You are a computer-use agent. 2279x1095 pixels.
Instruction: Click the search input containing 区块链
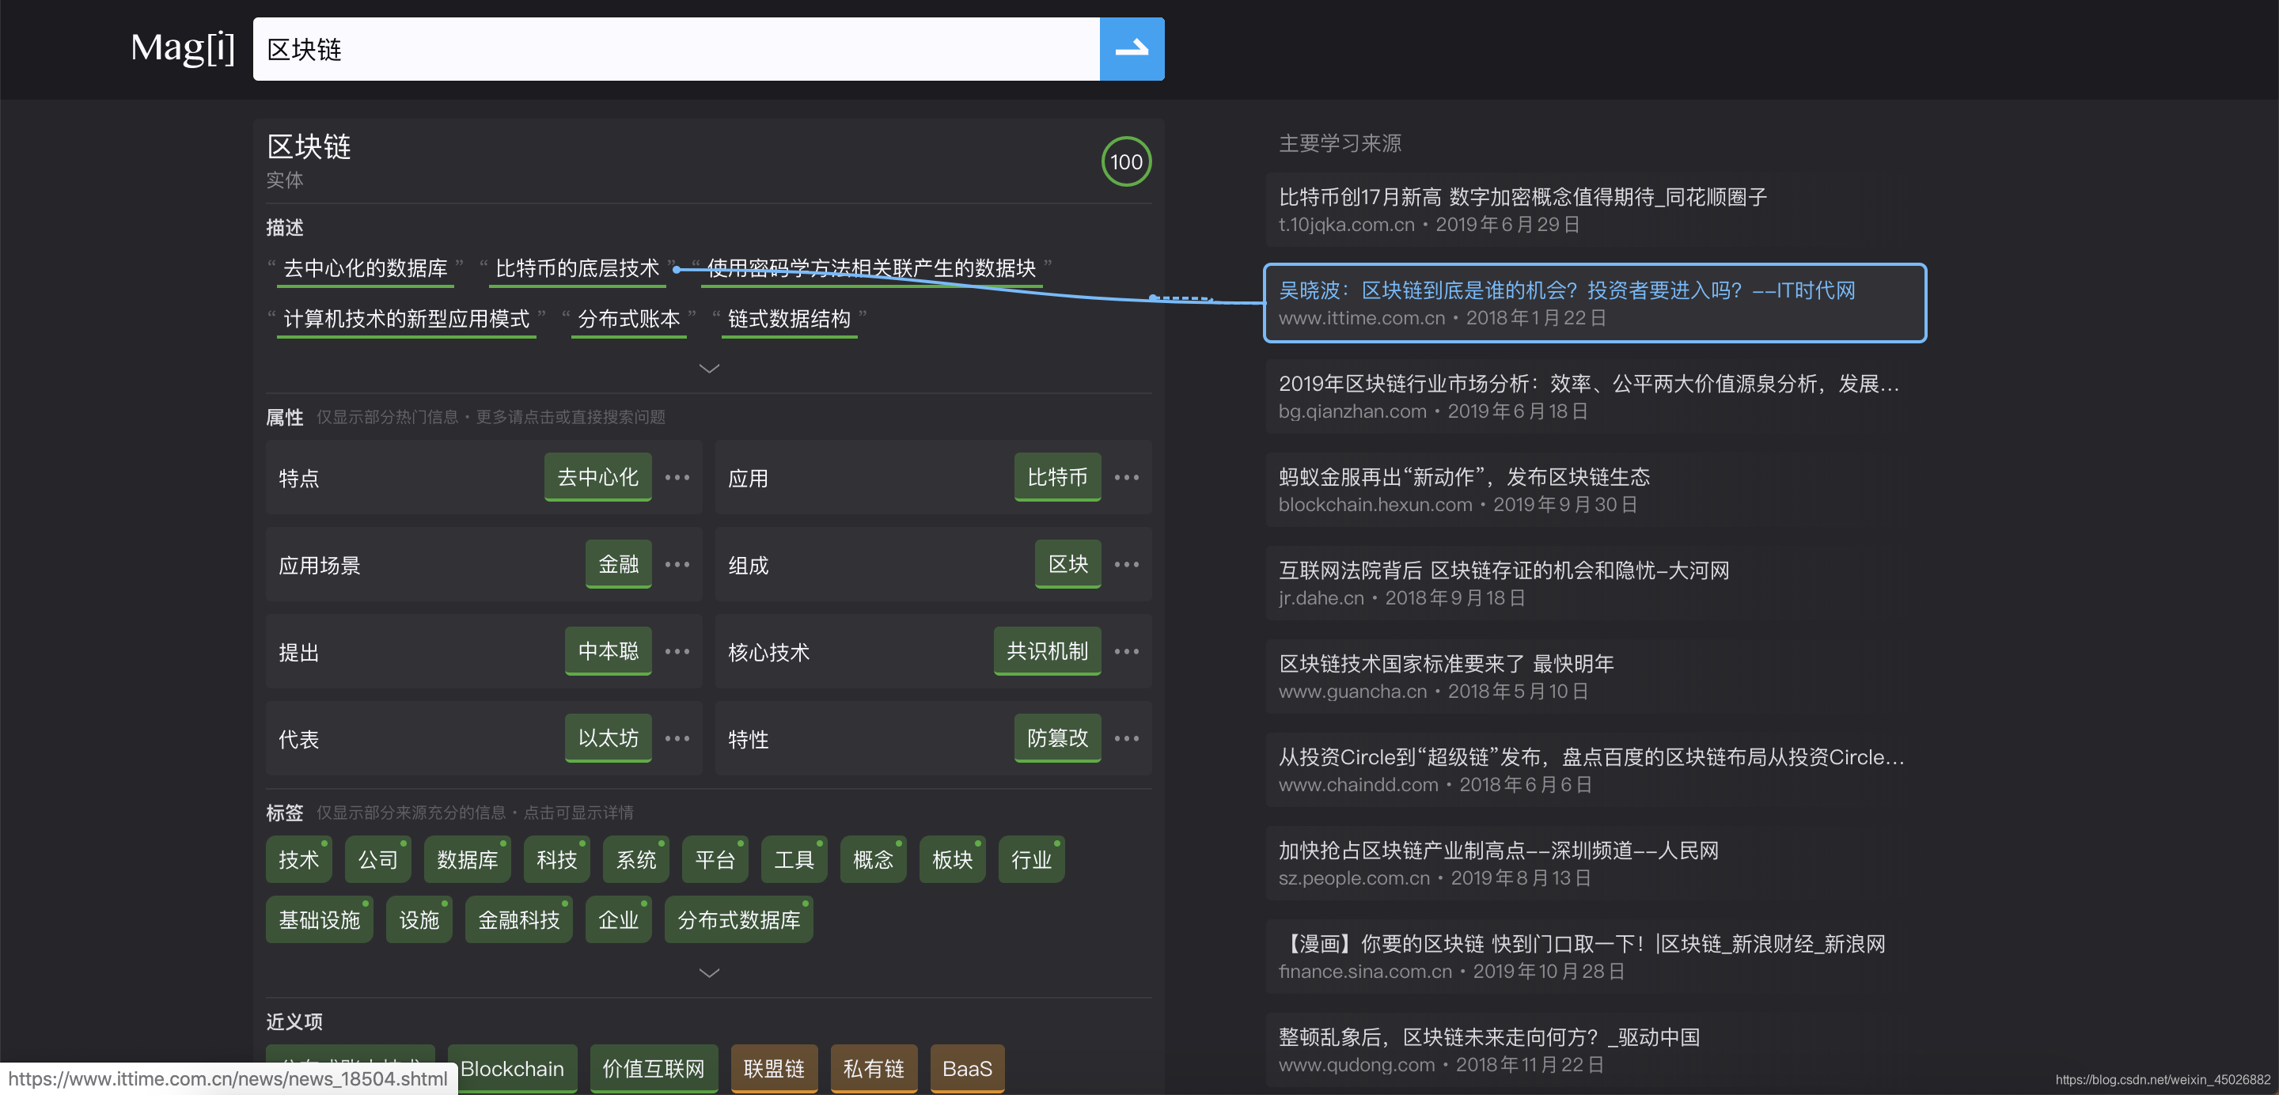click(676, 50)
